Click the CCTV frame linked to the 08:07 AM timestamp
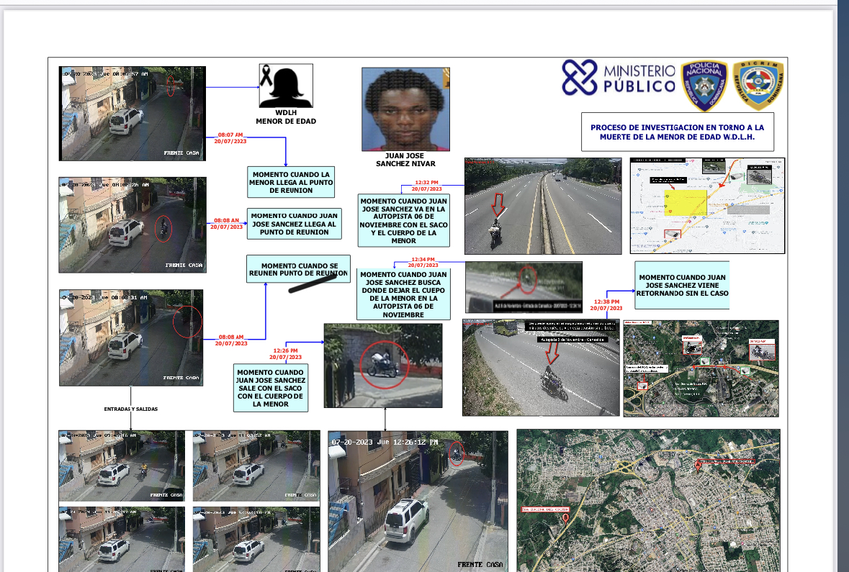 [132, 114]
